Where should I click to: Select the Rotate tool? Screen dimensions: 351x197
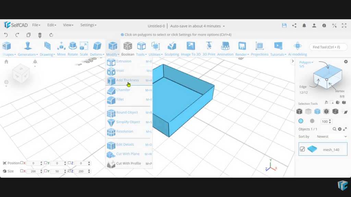coord(73,49)
